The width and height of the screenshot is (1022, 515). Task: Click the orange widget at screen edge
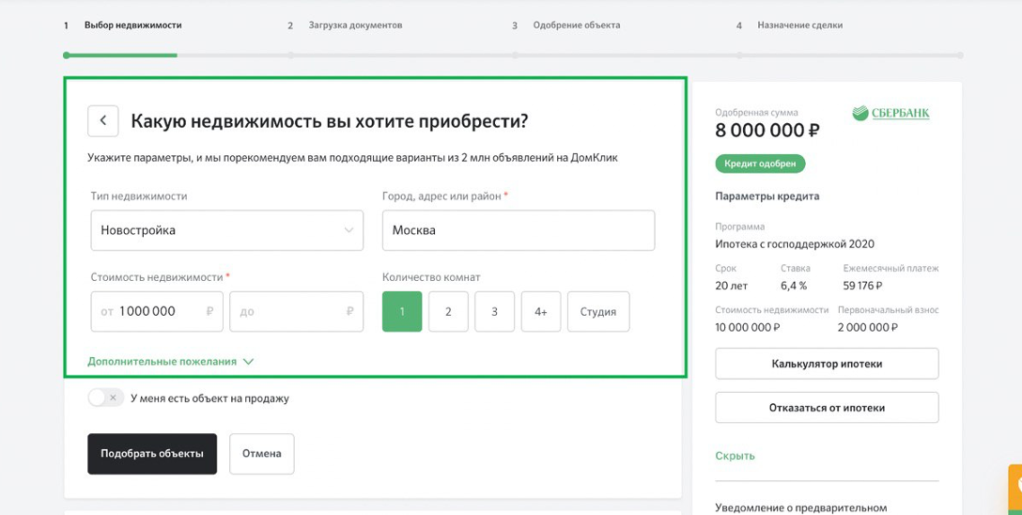[x=1015, y=488]
